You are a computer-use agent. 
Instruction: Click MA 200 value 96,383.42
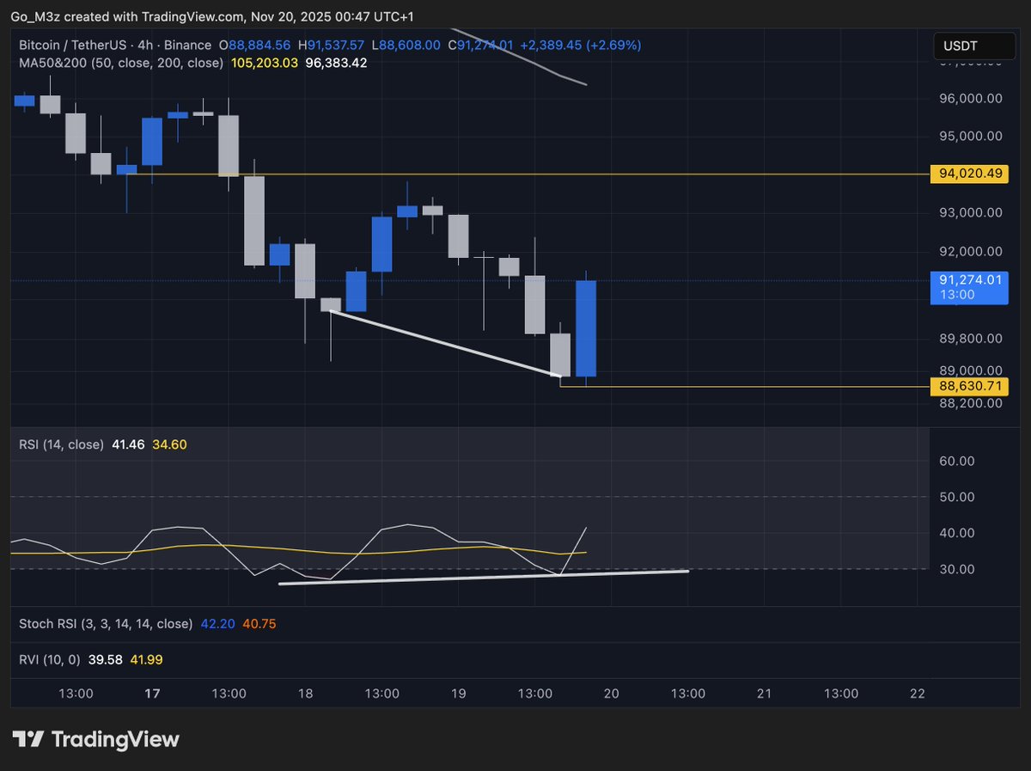tap(337, 63)
